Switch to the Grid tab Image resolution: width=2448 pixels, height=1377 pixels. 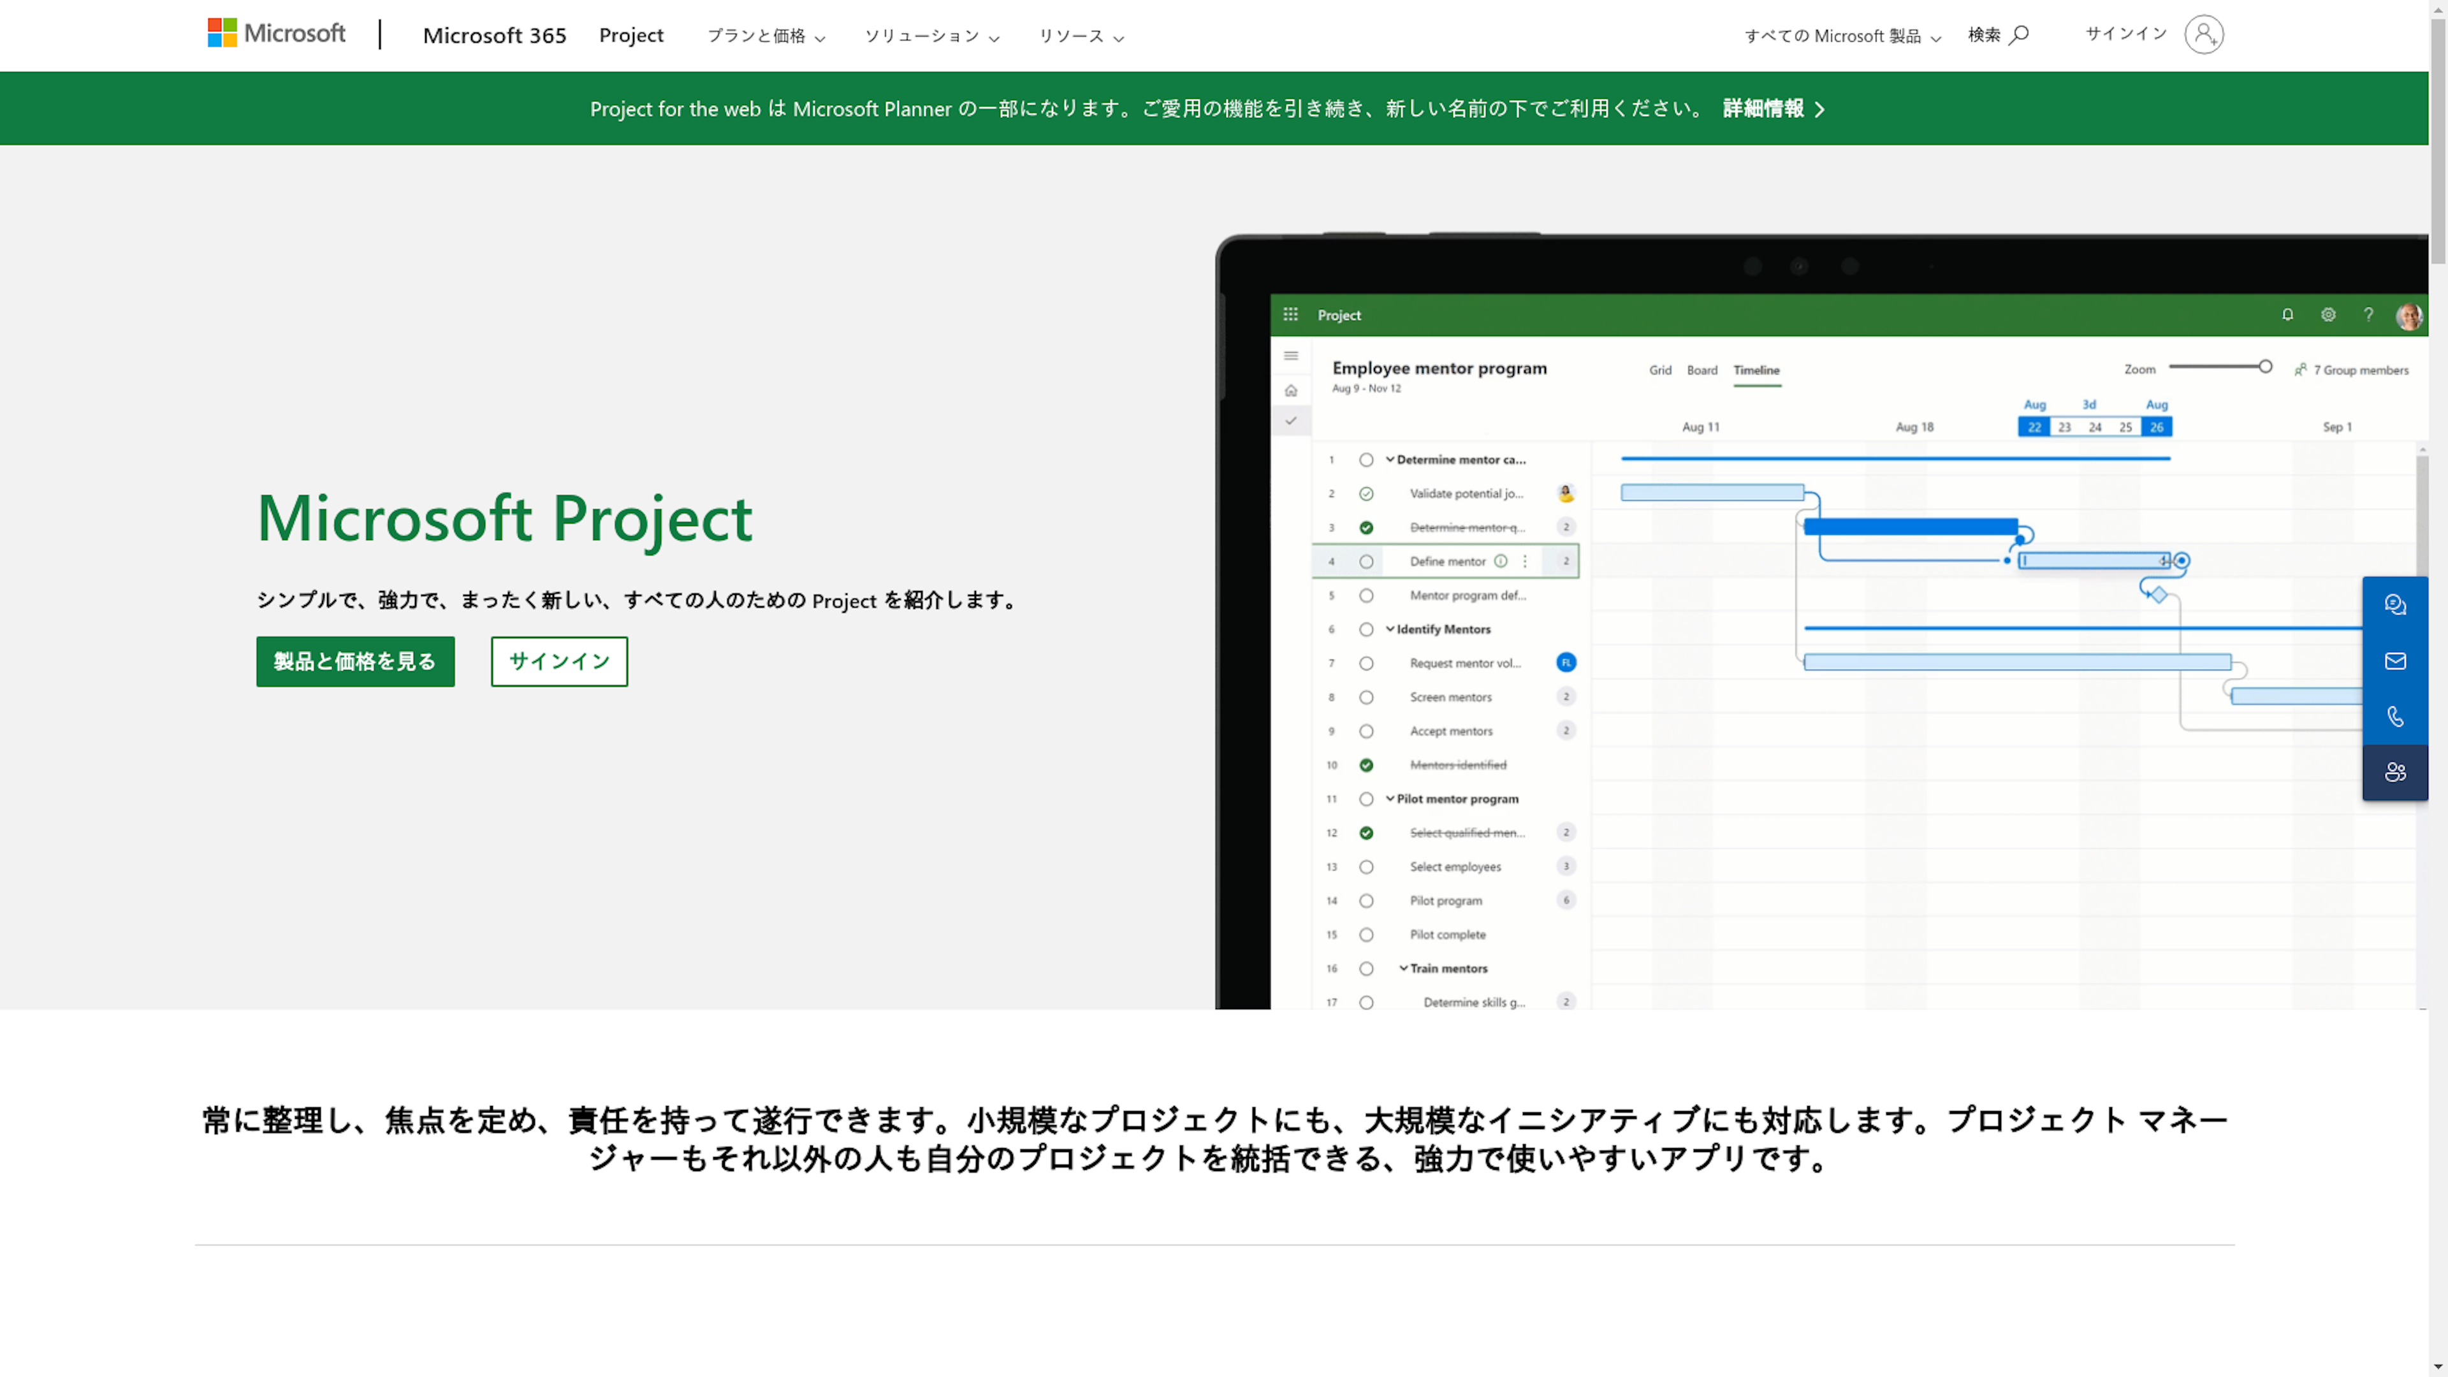click(x=1660, y=370)
